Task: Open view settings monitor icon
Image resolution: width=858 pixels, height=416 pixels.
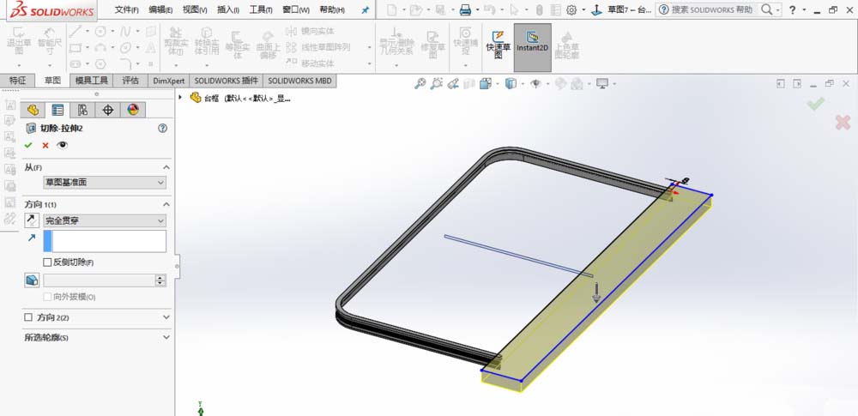Action: click(602, 84)
